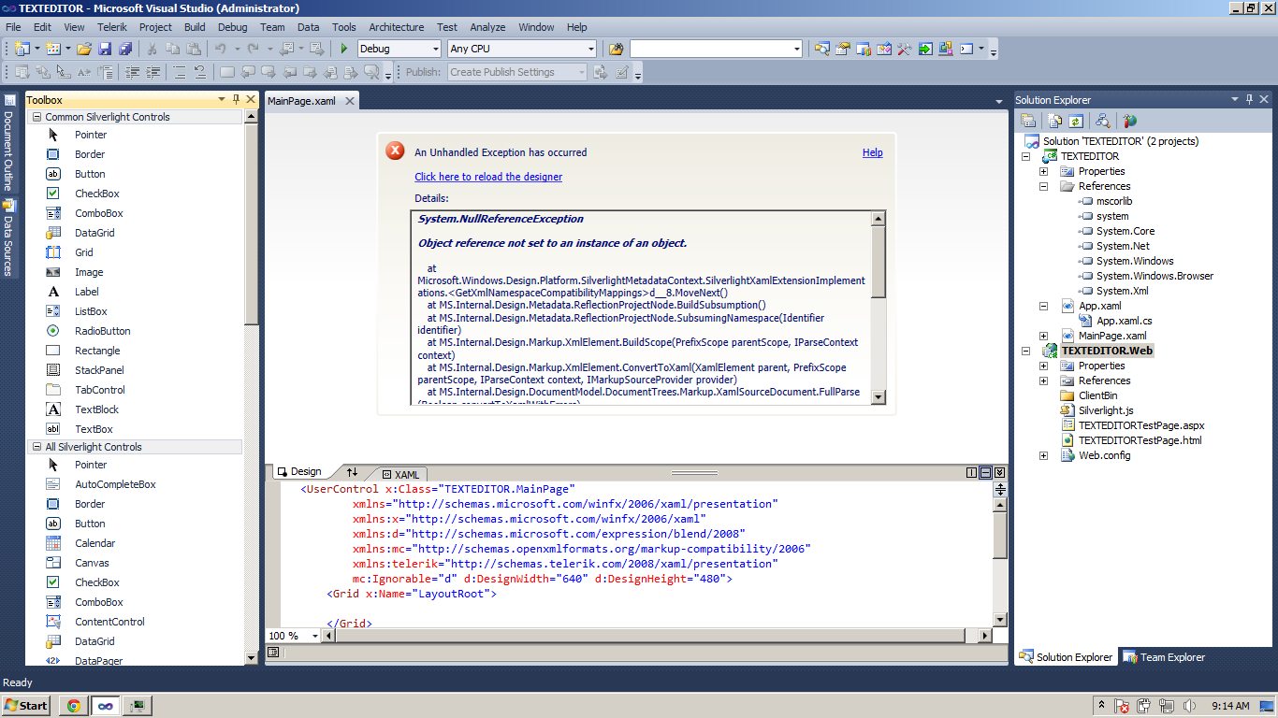Click the swap panes arrows icon
1278x718 pixels.
coord(352,472)
